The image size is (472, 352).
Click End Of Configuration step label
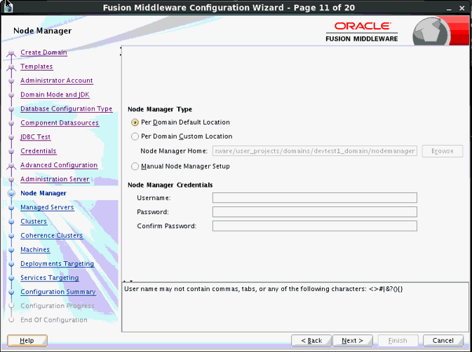tap(54, 321)
